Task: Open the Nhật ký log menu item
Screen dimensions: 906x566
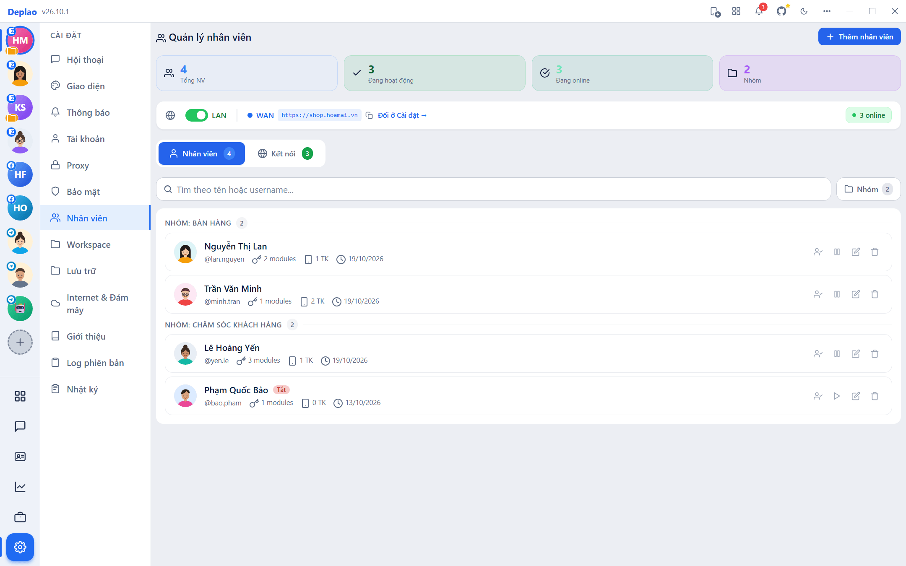Action: (x=95, y=389)
